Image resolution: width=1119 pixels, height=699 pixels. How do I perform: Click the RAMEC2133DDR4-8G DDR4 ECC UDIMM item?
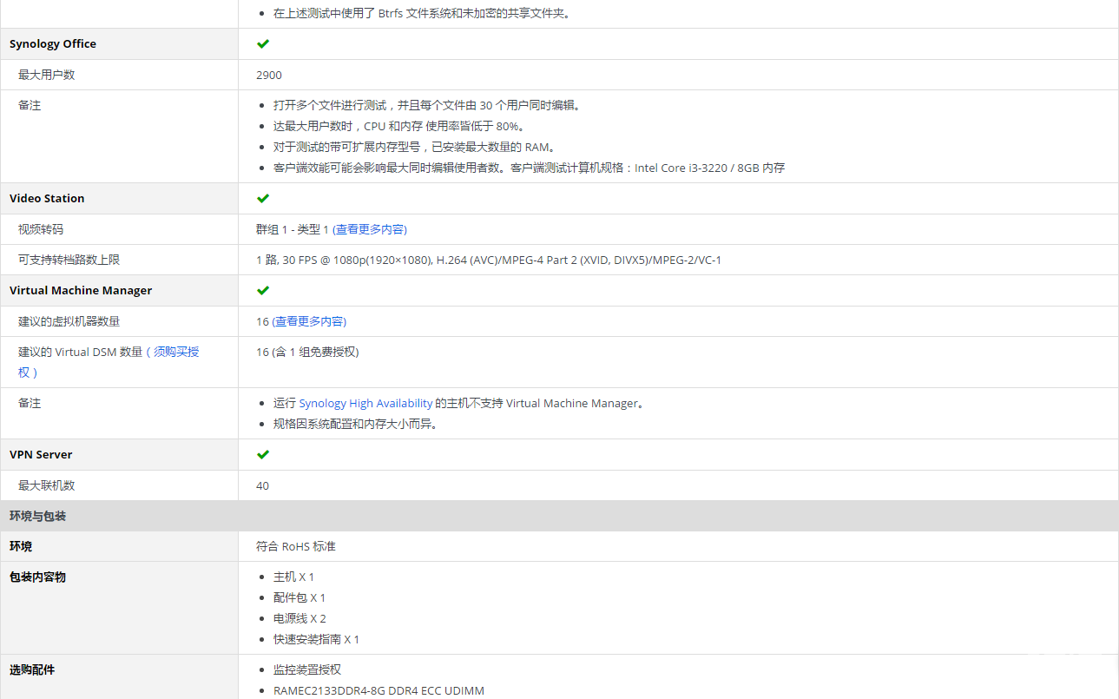click(378, 691)
